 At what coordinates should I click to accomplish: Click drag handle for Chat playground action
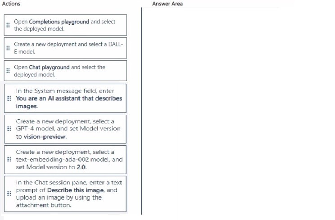[x=8, y=71]
